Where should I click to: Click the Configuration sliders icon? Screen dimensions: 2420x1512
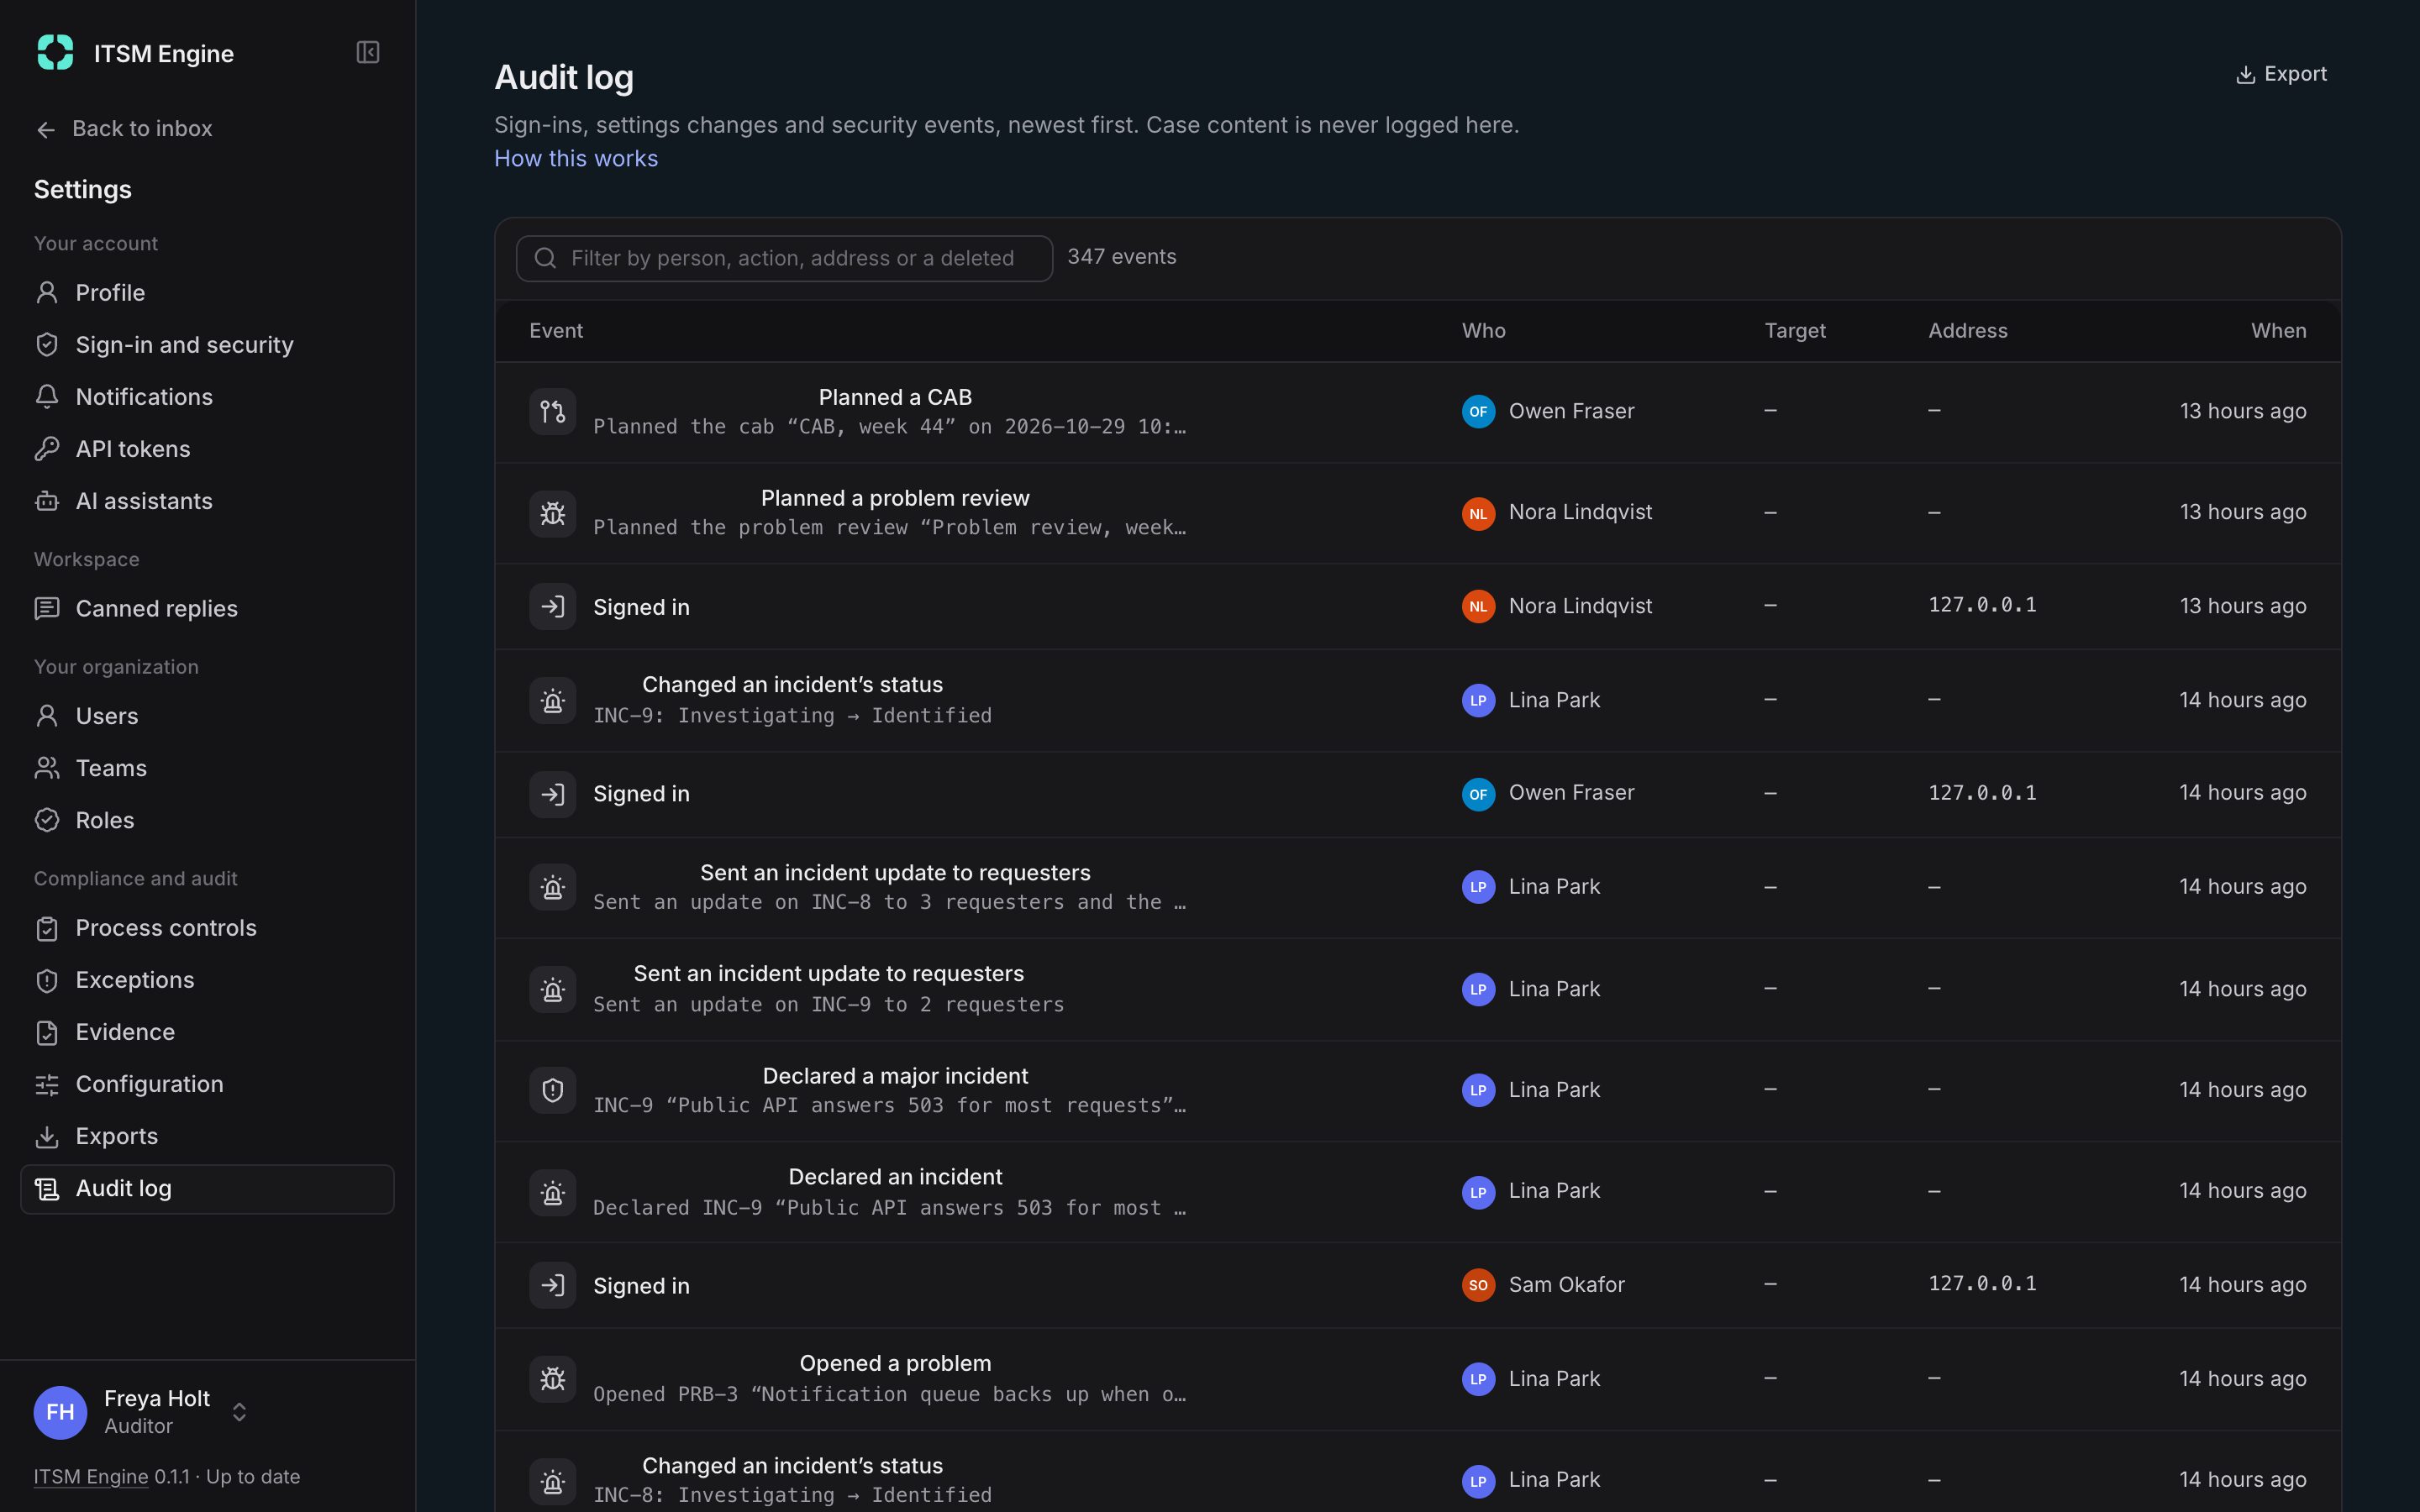[x=47, y=1084]
